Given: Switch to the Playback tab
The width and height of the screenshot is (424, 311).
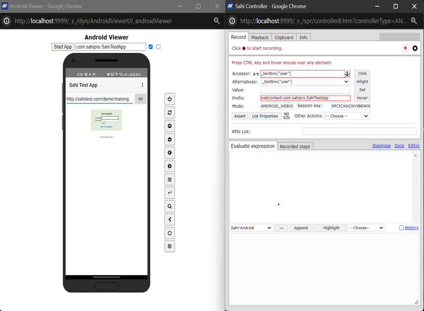Looking at the screenshot, I should click(x=260, y=38).
